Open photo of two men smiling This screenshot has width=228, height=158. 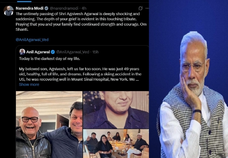[x=49, y=125]
